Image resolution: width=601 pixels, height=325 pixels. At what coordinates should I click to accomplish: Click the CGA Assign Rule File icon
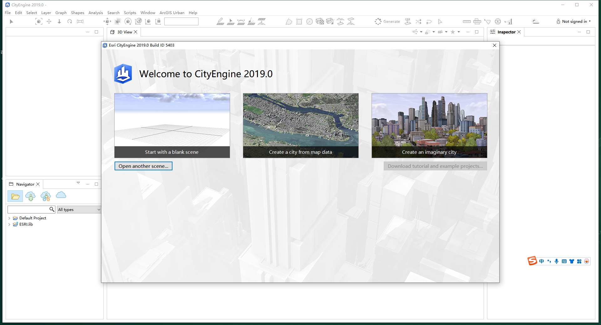[x=408, y=22]
